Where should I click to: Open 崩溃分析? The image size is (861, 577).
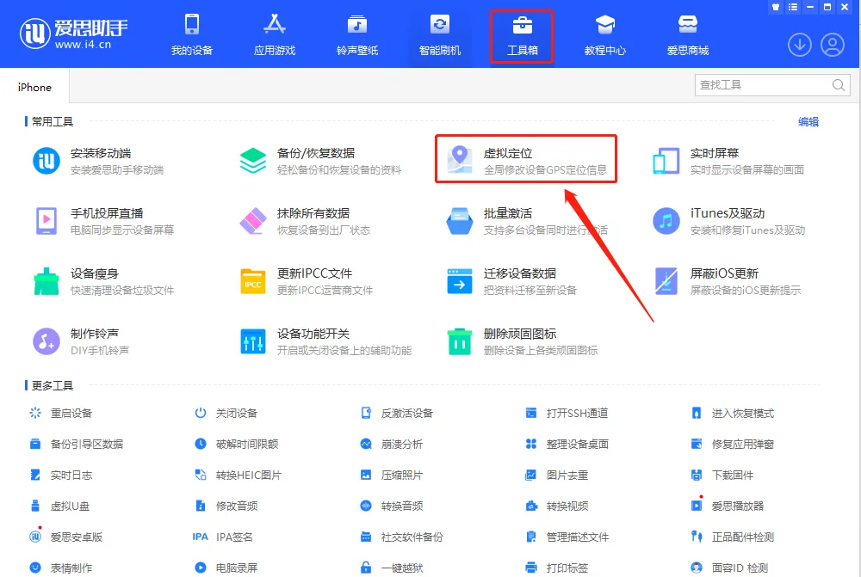click(x=391, y=444)
